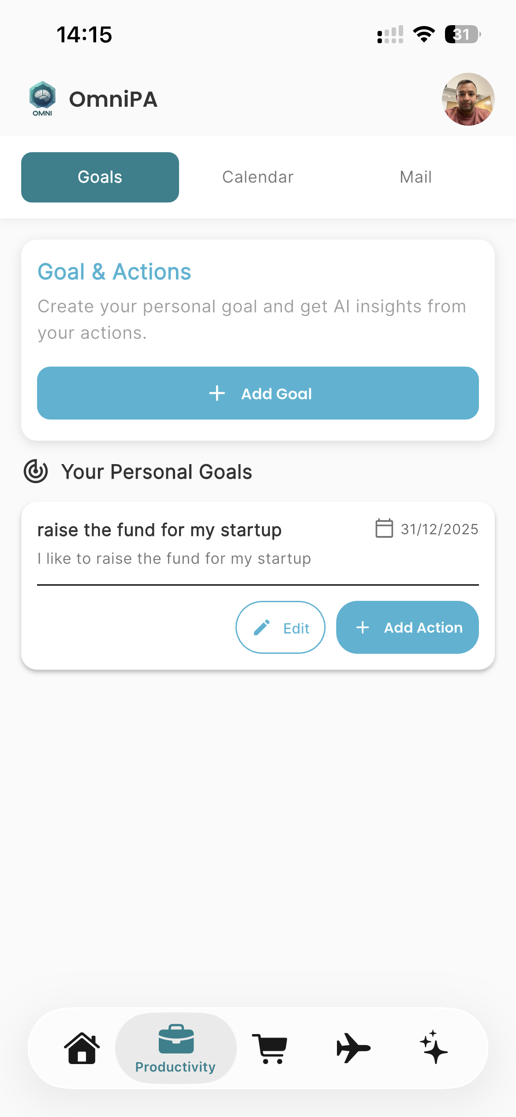Select the Productivity briefcase icon
The image size is (516, 1117).
(176, 1039)
